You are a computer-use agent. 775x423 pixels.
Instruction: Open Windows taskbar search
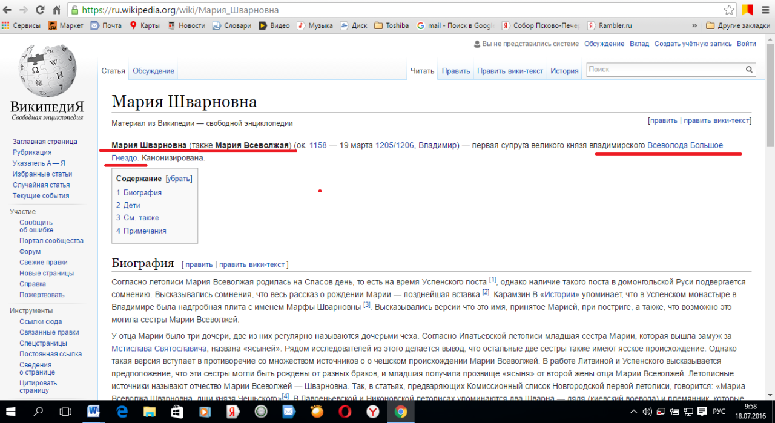pyautogui.click(x=38, y=412)
